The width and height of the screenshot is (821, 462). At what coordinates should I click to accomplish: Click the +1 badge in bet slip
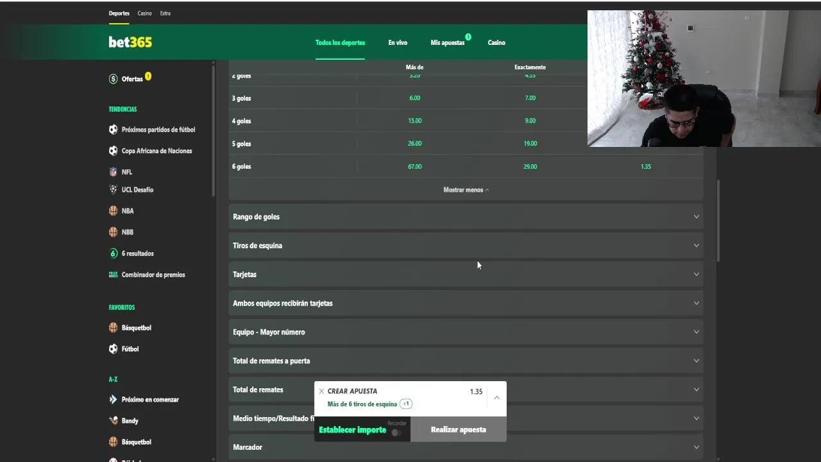tap(406, 404)
